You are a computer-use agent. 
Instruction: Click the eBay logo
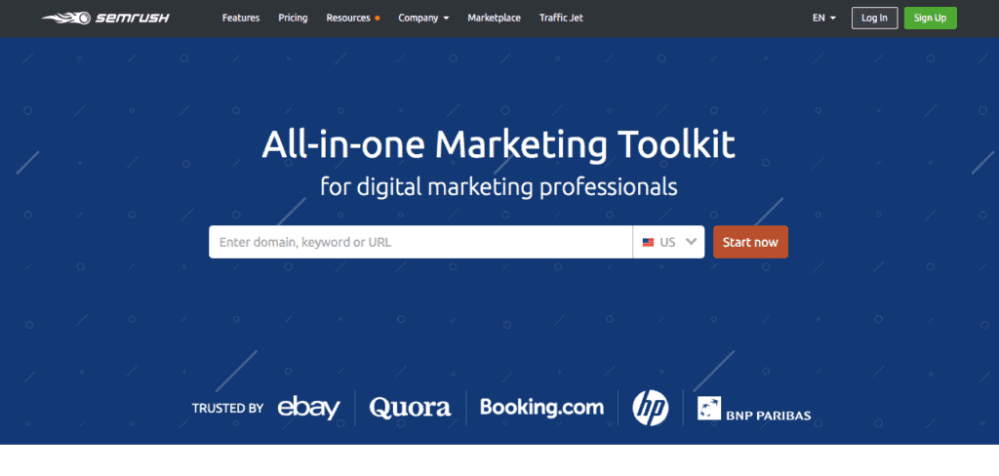308,408
